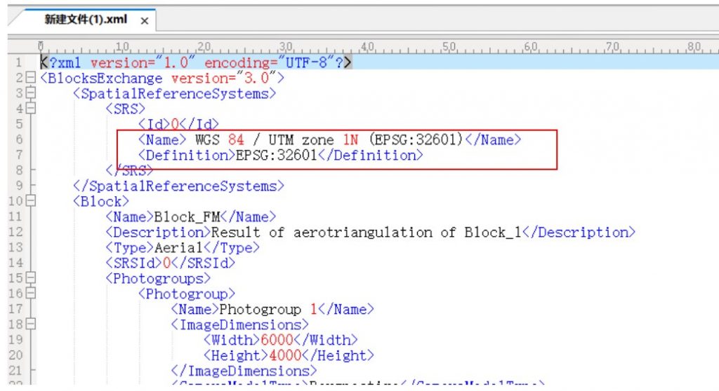Click line number 12 in the gutter
The image size is (719, 391).
point(15,232)
